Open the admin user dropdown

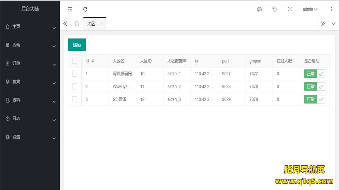pos(310,9)
